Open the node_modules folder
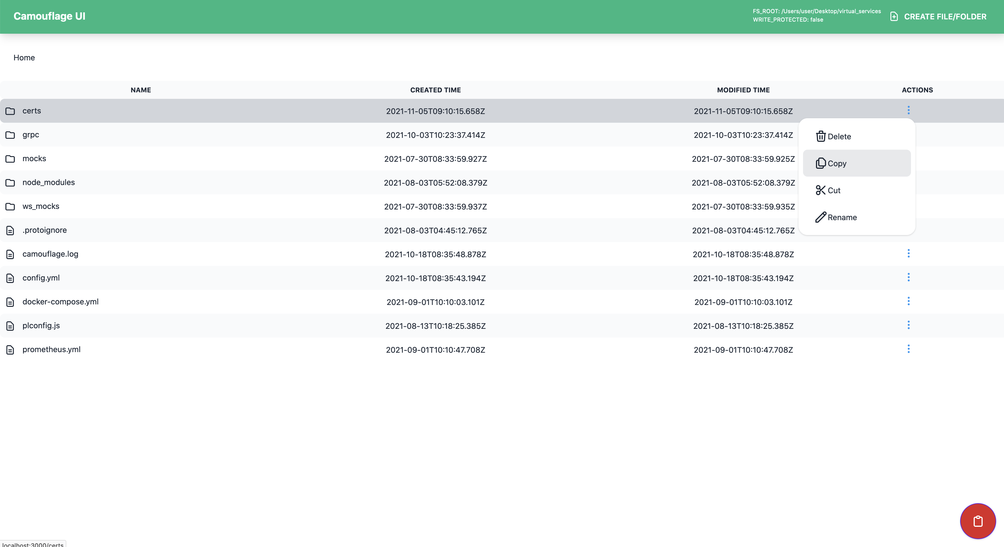1004x547 pixels. (49, 182)
